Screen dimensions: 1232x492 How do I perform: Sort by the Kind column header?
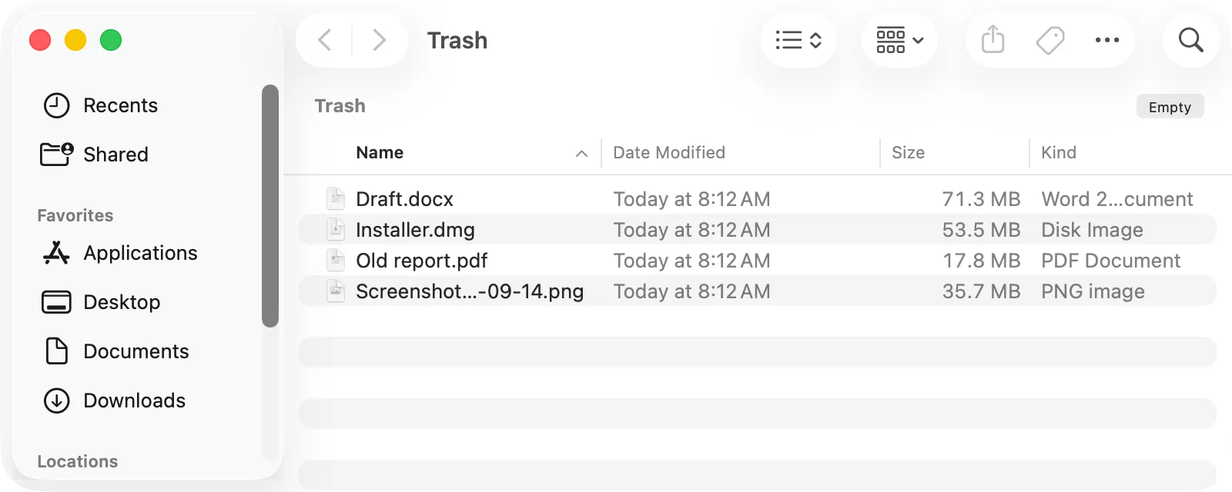tap(1059, 152)
